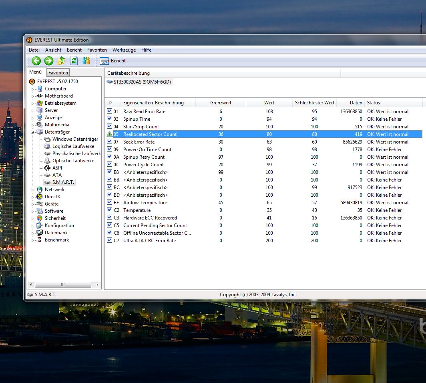Expand the Computer tree node
The height and width of the screenshot is (383, 426).
click(x=33, y=89)
